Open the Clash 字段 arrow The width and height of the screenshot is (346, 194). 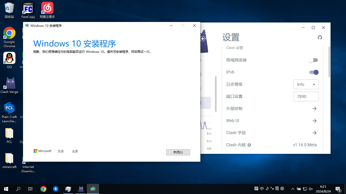coord(314,133)
